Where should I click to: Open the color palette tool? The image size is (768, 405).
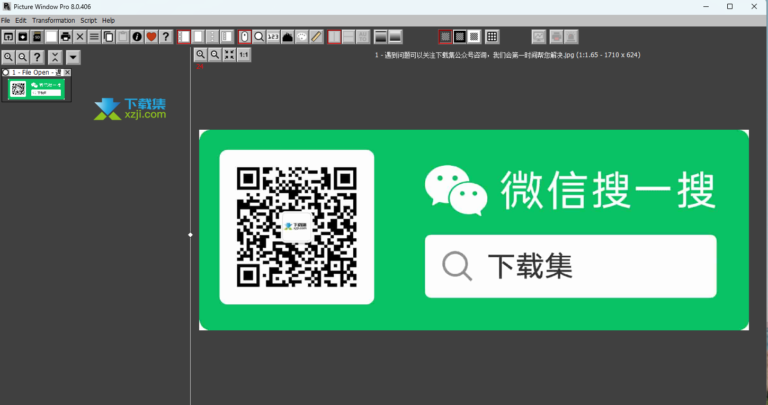[302, 37]
